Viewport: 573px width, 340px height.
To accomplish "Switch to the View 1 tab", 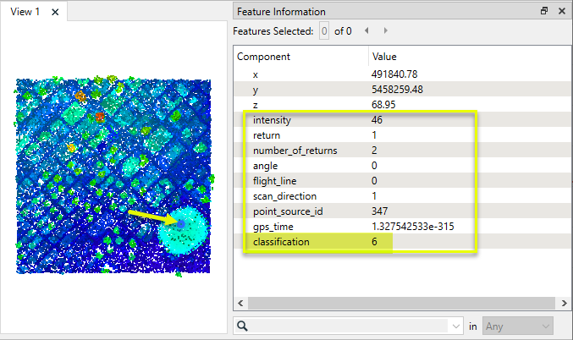I will [25, 12].
